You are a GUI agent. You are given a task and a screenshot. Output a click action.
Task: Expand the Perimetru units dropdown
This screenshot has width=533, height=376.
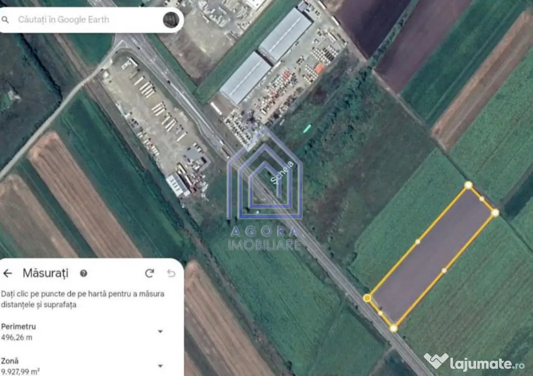(x=160, y=332)
